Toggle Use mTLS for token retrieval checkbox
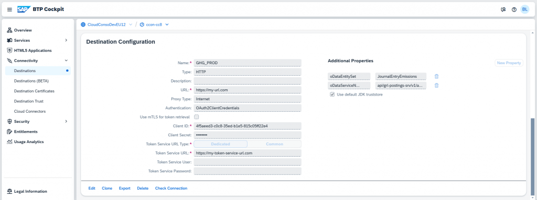 [x=197, y=117]
